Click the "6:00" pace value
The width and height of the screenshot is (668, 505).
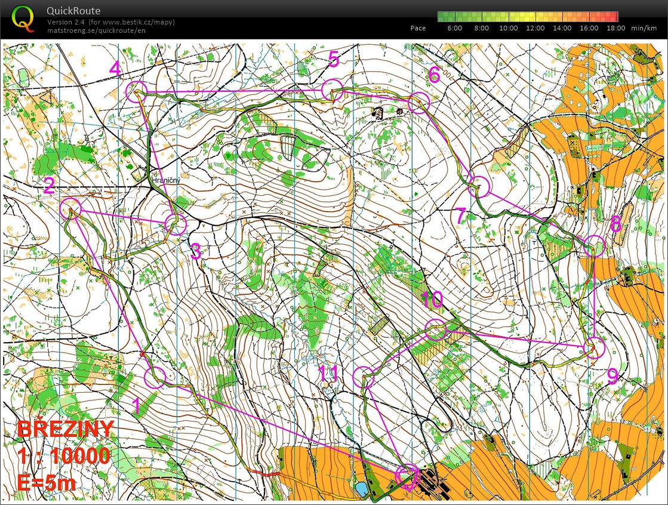[454, 28]
